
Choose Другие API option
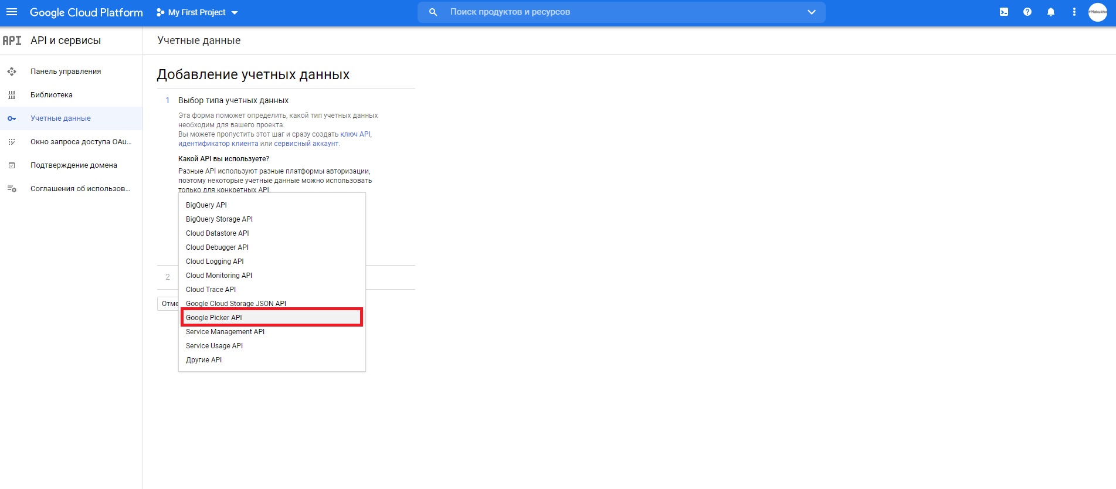(x=272, y=360)
